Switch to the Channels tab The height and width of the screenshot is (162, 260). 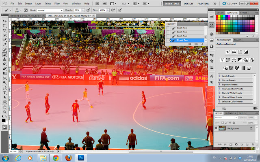tap(230, 113)
